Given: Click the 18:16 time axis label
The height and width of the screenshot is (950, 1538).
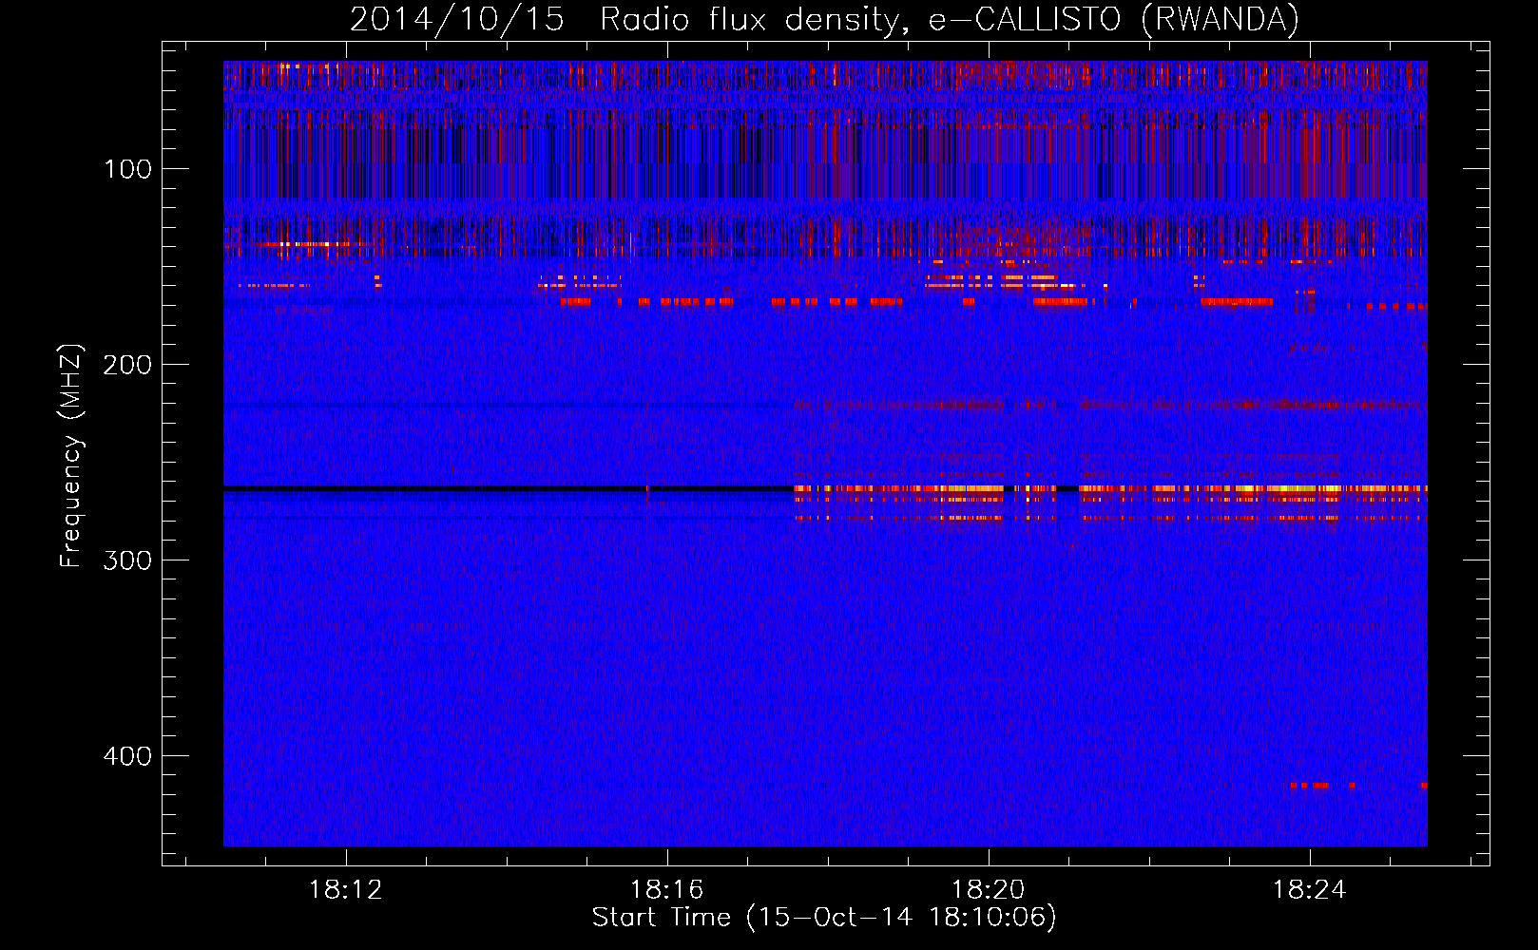Looking at the screenshot, I should [x=667, y=890].
